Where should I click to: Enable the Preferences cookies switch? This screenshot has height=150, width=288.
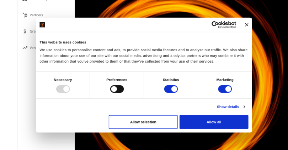click(117, 89)
